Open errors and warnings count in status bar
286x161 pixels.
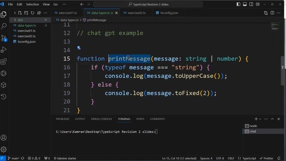pyautogui.click(x=34, y=158)
